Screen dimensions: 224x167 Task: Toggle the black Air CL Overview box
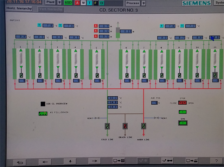tap(43, 104)
